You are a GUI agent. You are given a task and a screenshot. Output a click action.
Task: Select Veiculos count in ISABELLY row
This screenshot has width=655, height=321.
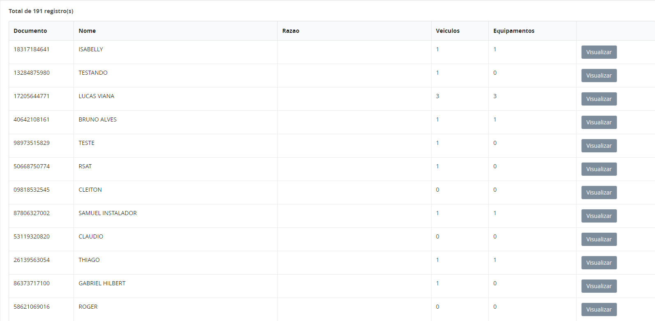pyautogui.click(x=437, y=49)
